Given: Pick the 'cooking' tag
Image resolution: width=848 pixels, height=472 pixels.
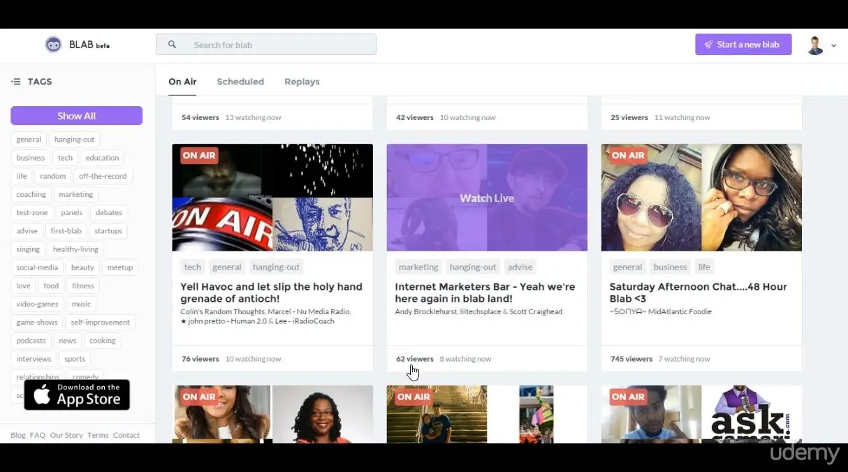Looking at the screenshot, I should pos(103,341).
